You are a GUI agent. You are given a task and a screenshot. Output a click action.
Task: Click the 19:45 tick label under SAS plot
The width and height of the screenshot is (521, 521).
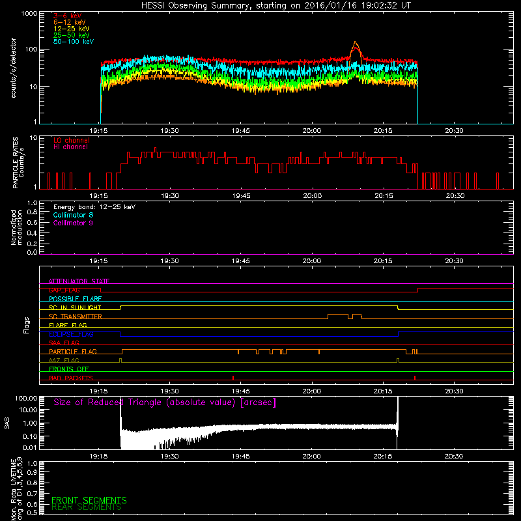point(240,457)
